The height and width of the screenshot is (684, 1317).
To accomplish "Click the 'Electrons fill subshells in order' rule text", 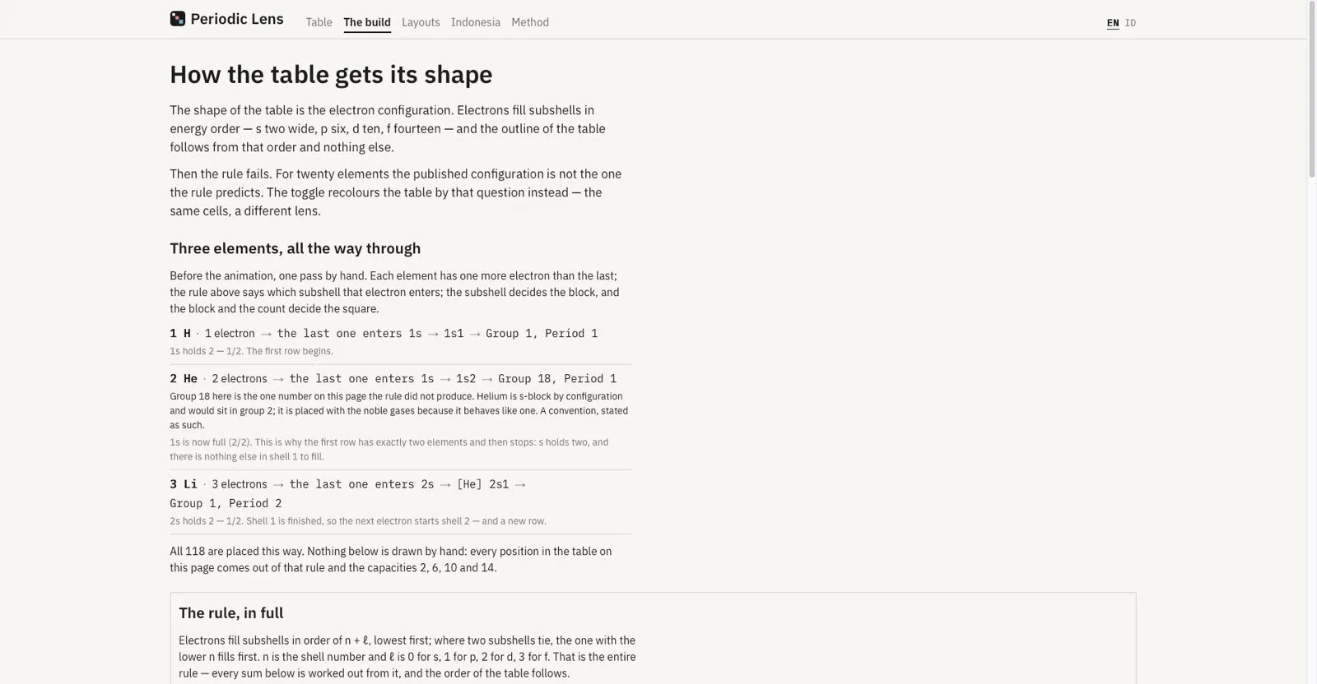I will click(x=407, y=657).
